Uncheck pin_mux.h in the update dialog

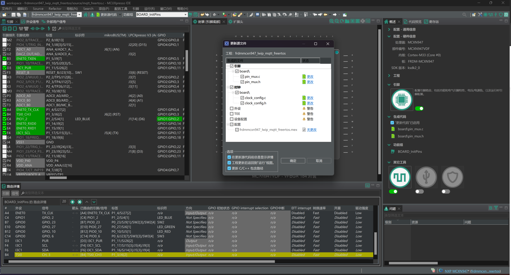242,82
